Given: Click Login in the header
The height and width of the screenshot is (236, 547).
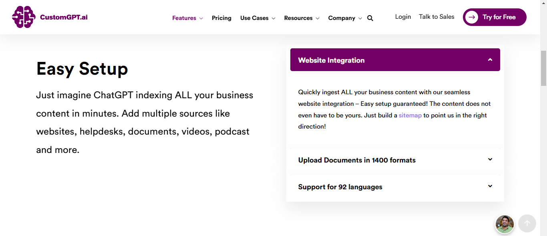Looking at the screenshot, I should [403, 17].
